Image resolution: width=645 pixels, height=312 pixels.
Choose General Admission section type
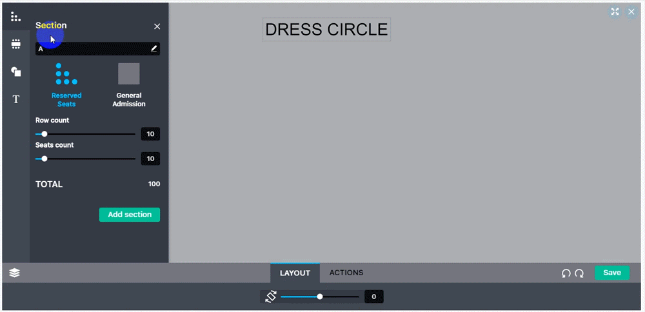(129, 86)
